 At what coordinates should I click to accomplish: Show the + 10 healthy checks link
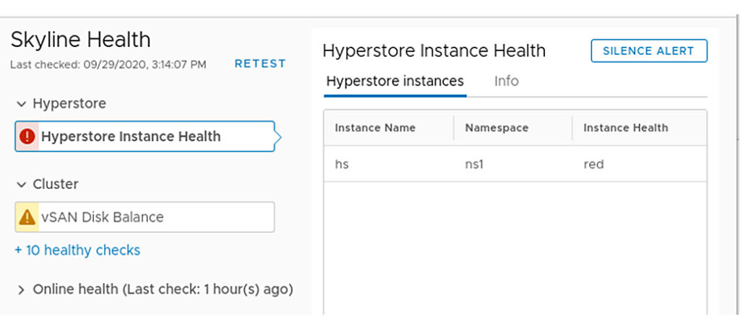(77, 250)
